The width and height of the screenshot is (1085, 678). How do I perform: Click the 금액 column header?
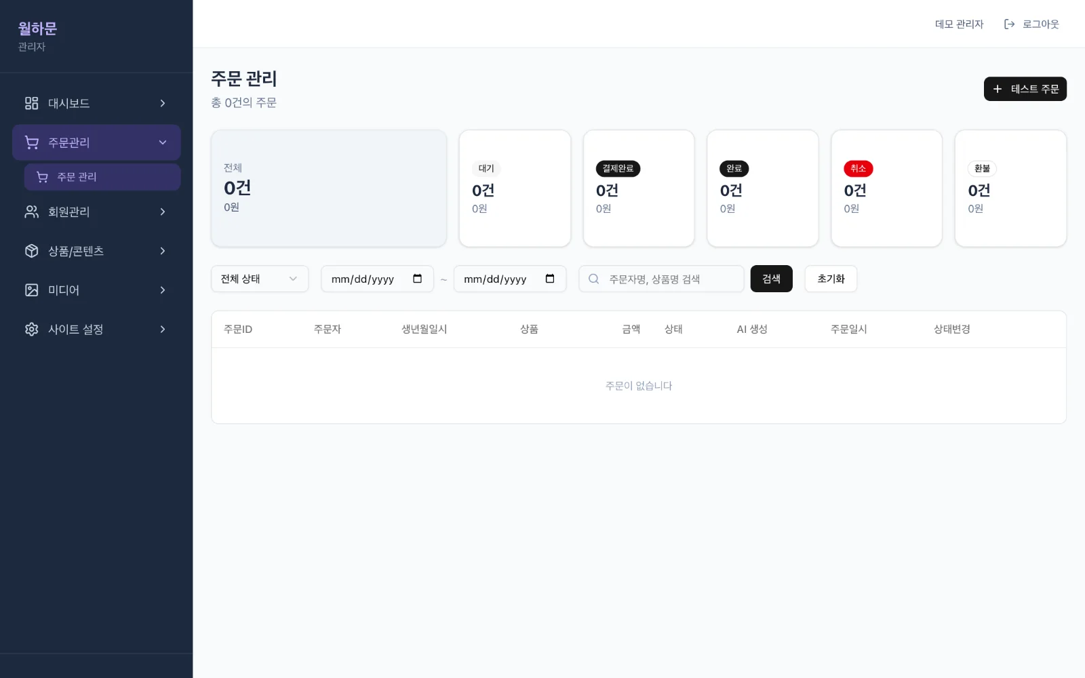[x=631, y=330]
